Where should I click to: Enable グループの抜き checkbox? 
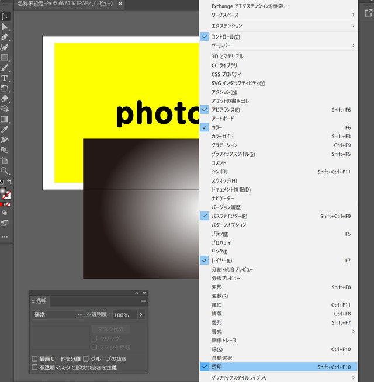click(x=86, y=359)
